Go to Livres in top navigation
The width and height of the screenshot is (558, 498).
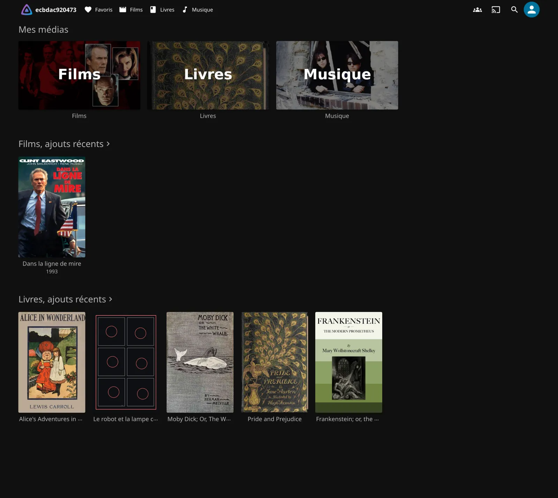coord(167,10)
